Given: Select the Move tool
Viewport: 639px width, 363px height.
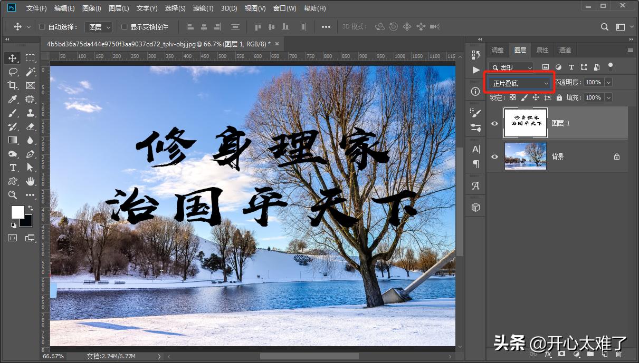Looking at the screenshot, I should click(12, 57).
